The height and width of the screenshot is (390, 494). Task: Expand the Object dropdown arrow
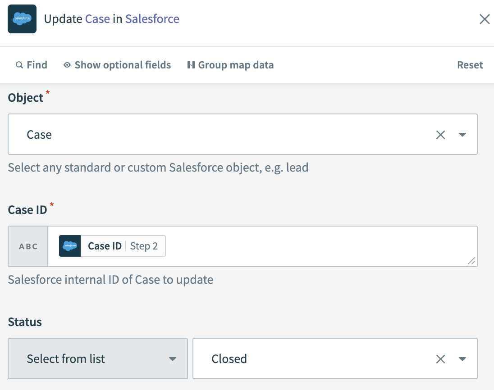[x=462, y=135]
